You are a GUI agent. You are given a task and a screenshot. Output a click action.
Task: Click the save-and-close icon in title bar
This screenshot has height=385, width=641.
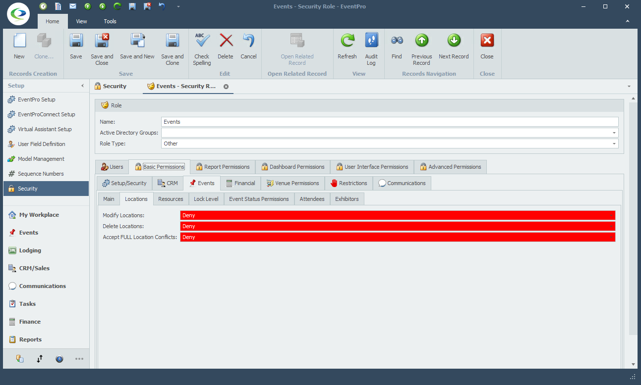click(x=147, y=6)
